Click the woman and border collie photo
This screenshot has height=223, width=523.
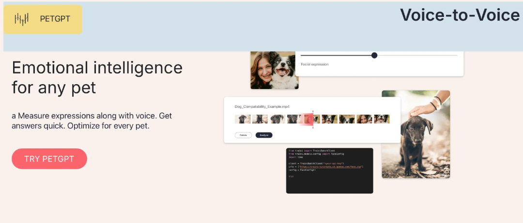pos(275,70)
